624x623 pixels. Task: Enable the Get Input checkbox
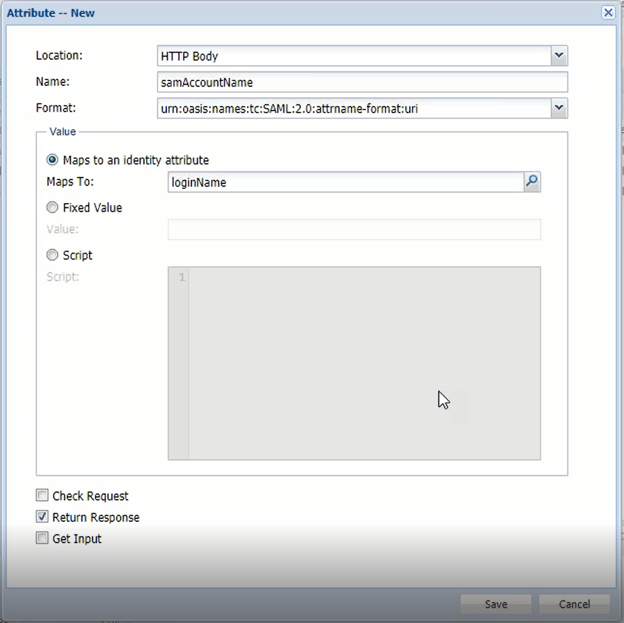click(x=43, y=538)
